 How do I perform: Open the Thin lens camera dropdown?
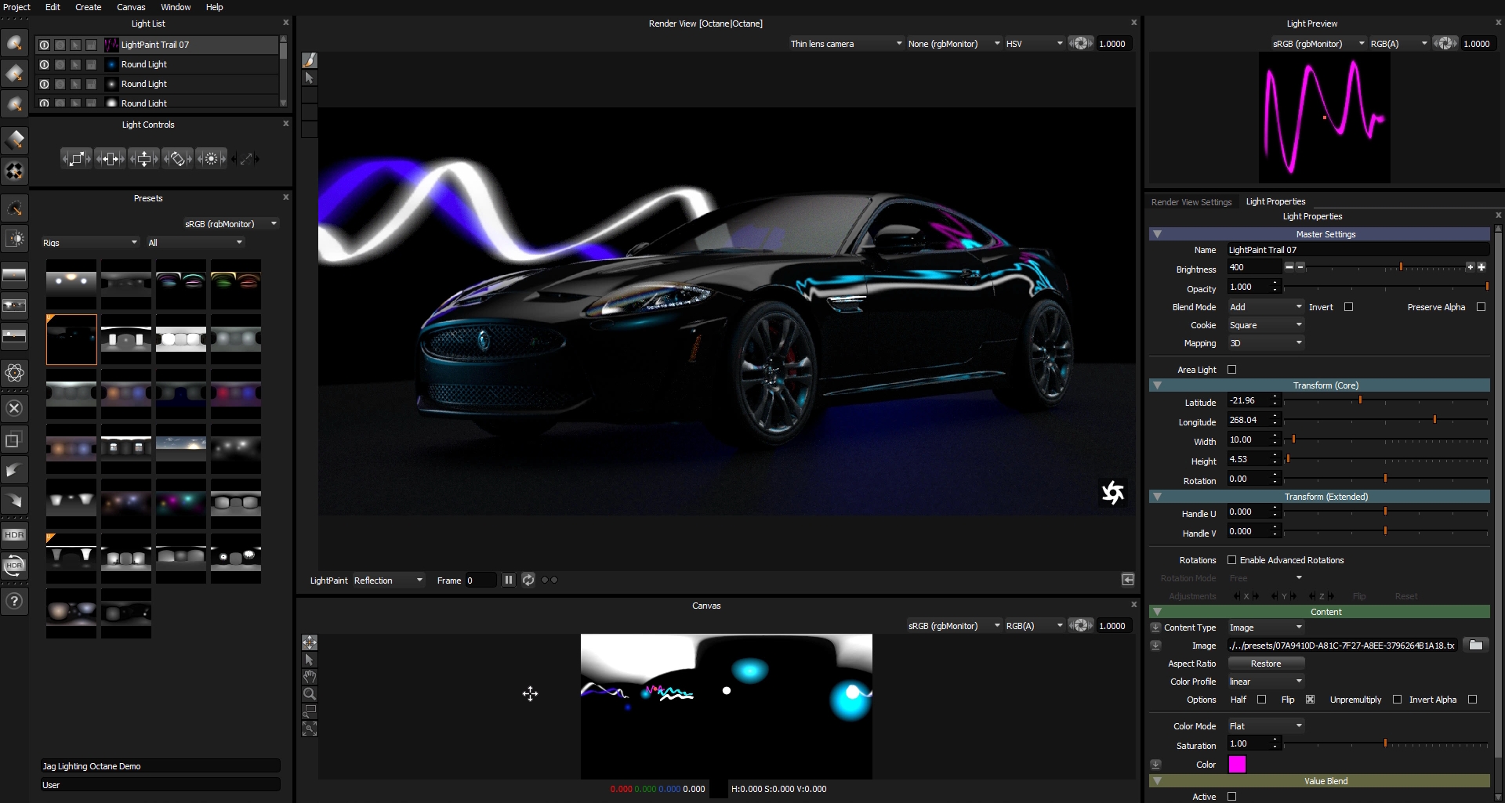(845, 43)
